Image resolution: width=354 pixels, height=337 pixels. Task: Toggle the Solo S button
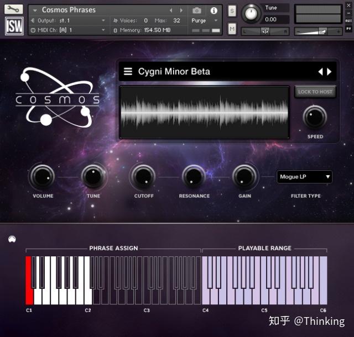(232, 11)
